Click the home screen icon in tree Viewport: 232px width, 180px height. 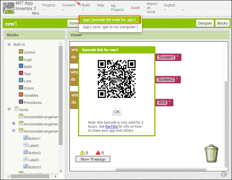(x=16, y=109)
